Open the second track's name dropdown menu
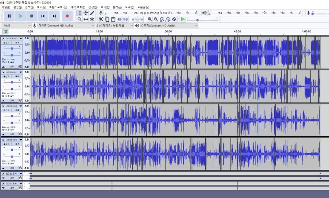Image resolution: width=329 pixels, height=198 pixels. pyautogui.click(x=14, y=72)
